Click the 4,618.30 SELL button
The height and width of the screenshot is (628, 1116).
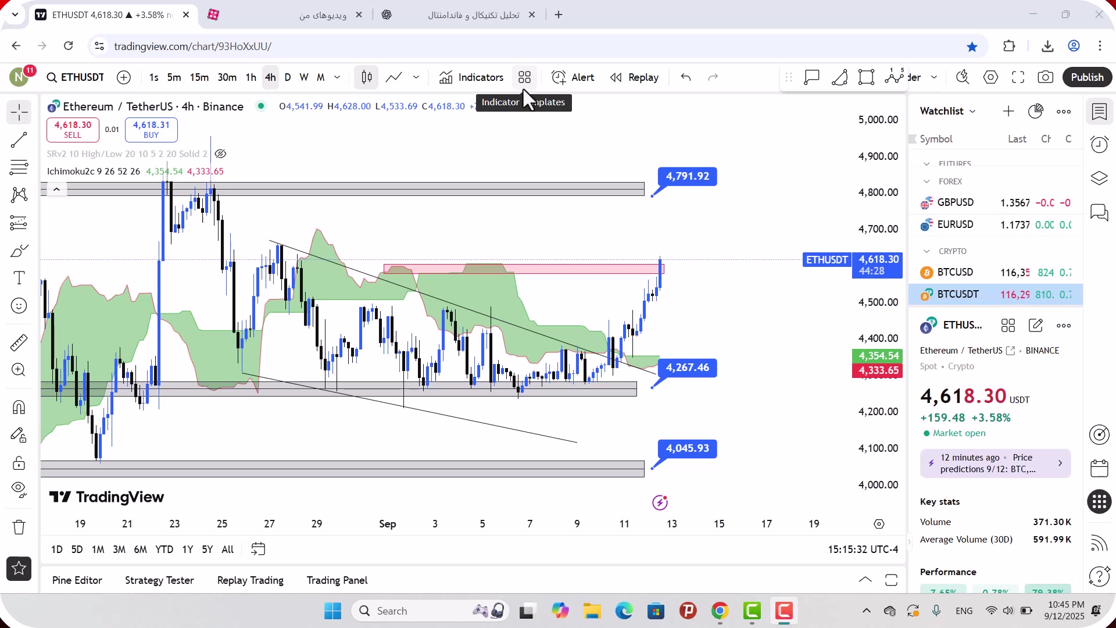(x=73, y=130)
